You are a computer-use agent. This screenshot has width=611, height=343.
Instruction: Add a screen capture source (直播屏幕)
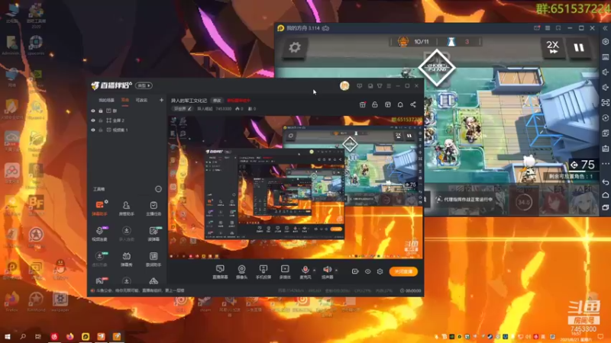tap(220, 271)
